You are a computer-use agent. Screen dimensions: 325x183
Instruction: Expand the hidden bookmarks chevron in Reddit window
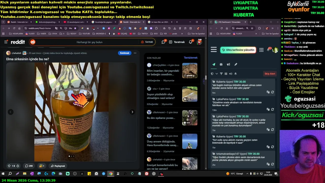182,34
